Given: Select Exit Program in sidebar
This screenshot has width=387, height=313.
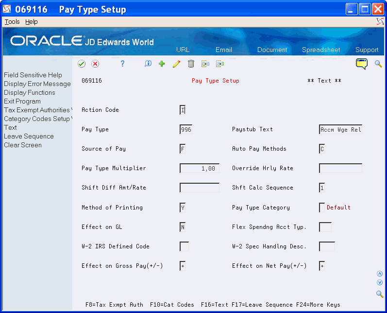Looking at the screenshot, I should pyautogui.click(x=22, y=102).
